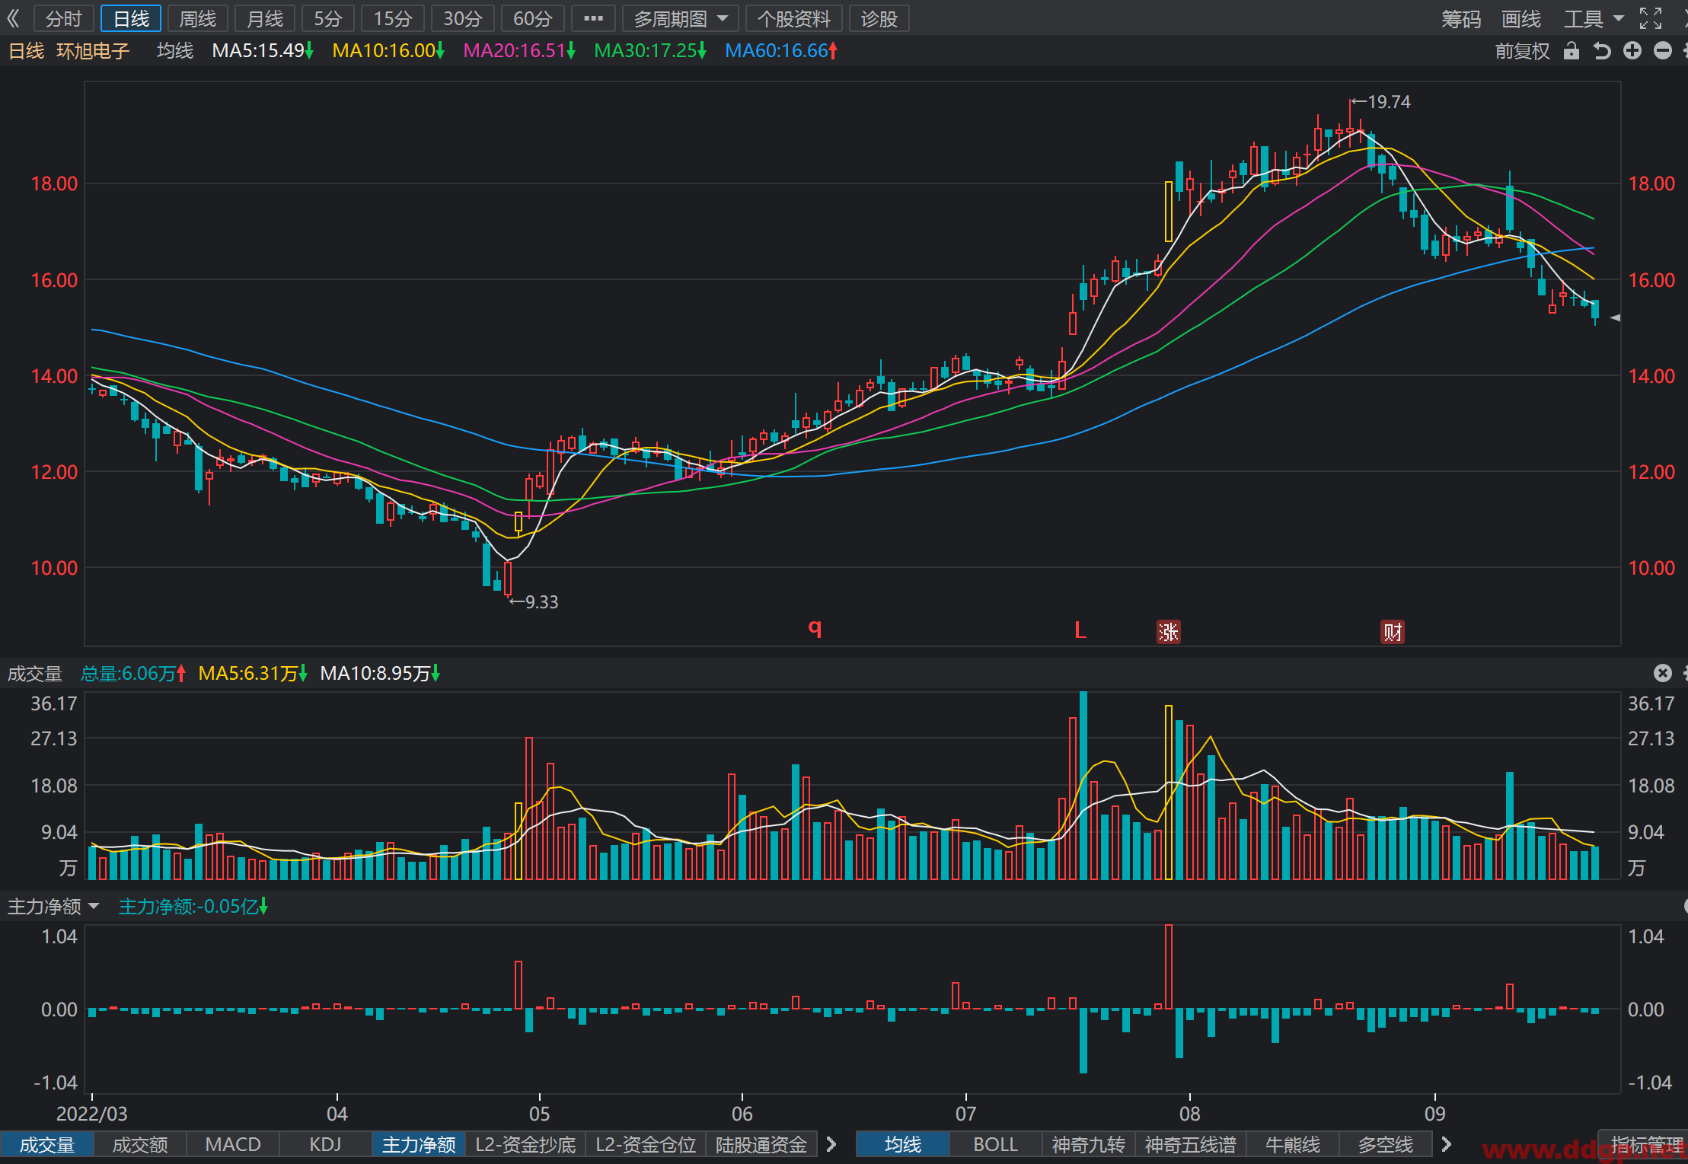Image resolution: width=1688 pixels, height=1164 pixels.
Task: Click the MA30:17.25 indicator label
Action: [650, 51]
